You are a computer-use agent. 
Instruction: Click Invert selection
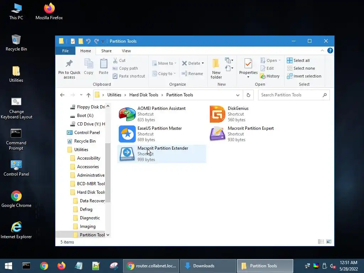[304, 76]
